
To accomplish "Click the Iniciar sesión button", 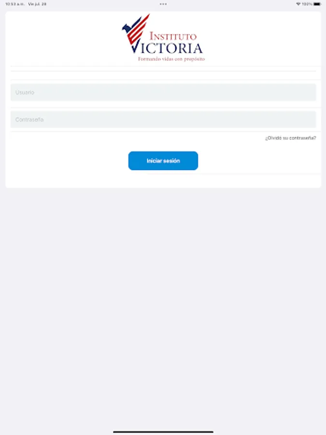I will tap(163, 160).
